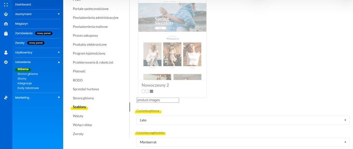Click the Ustawienia gear icon
353x149 pixels.
(x=6, y=62)
